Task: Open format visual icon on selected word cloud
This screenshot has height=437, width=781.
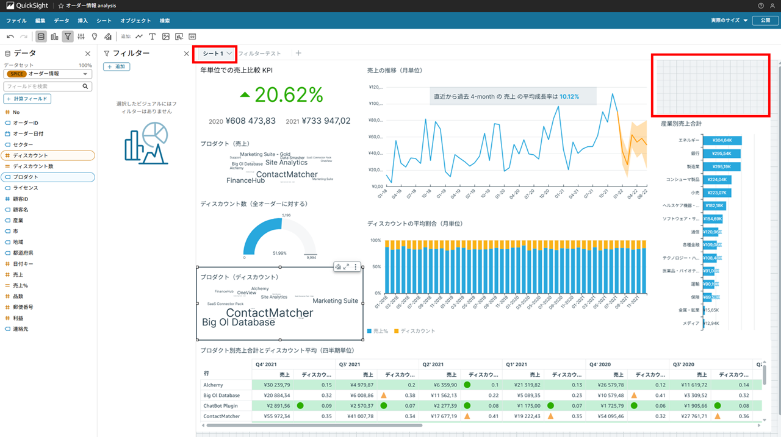Action: [x=338, y=266]
